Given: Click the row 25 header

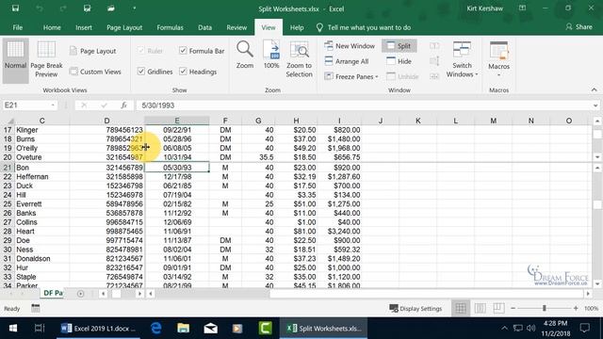Looking at the screenshot, I should coord(8,204).
